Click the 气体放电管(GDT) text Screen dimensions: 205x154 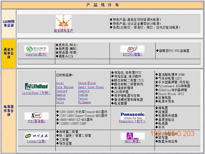coord(169,79)
